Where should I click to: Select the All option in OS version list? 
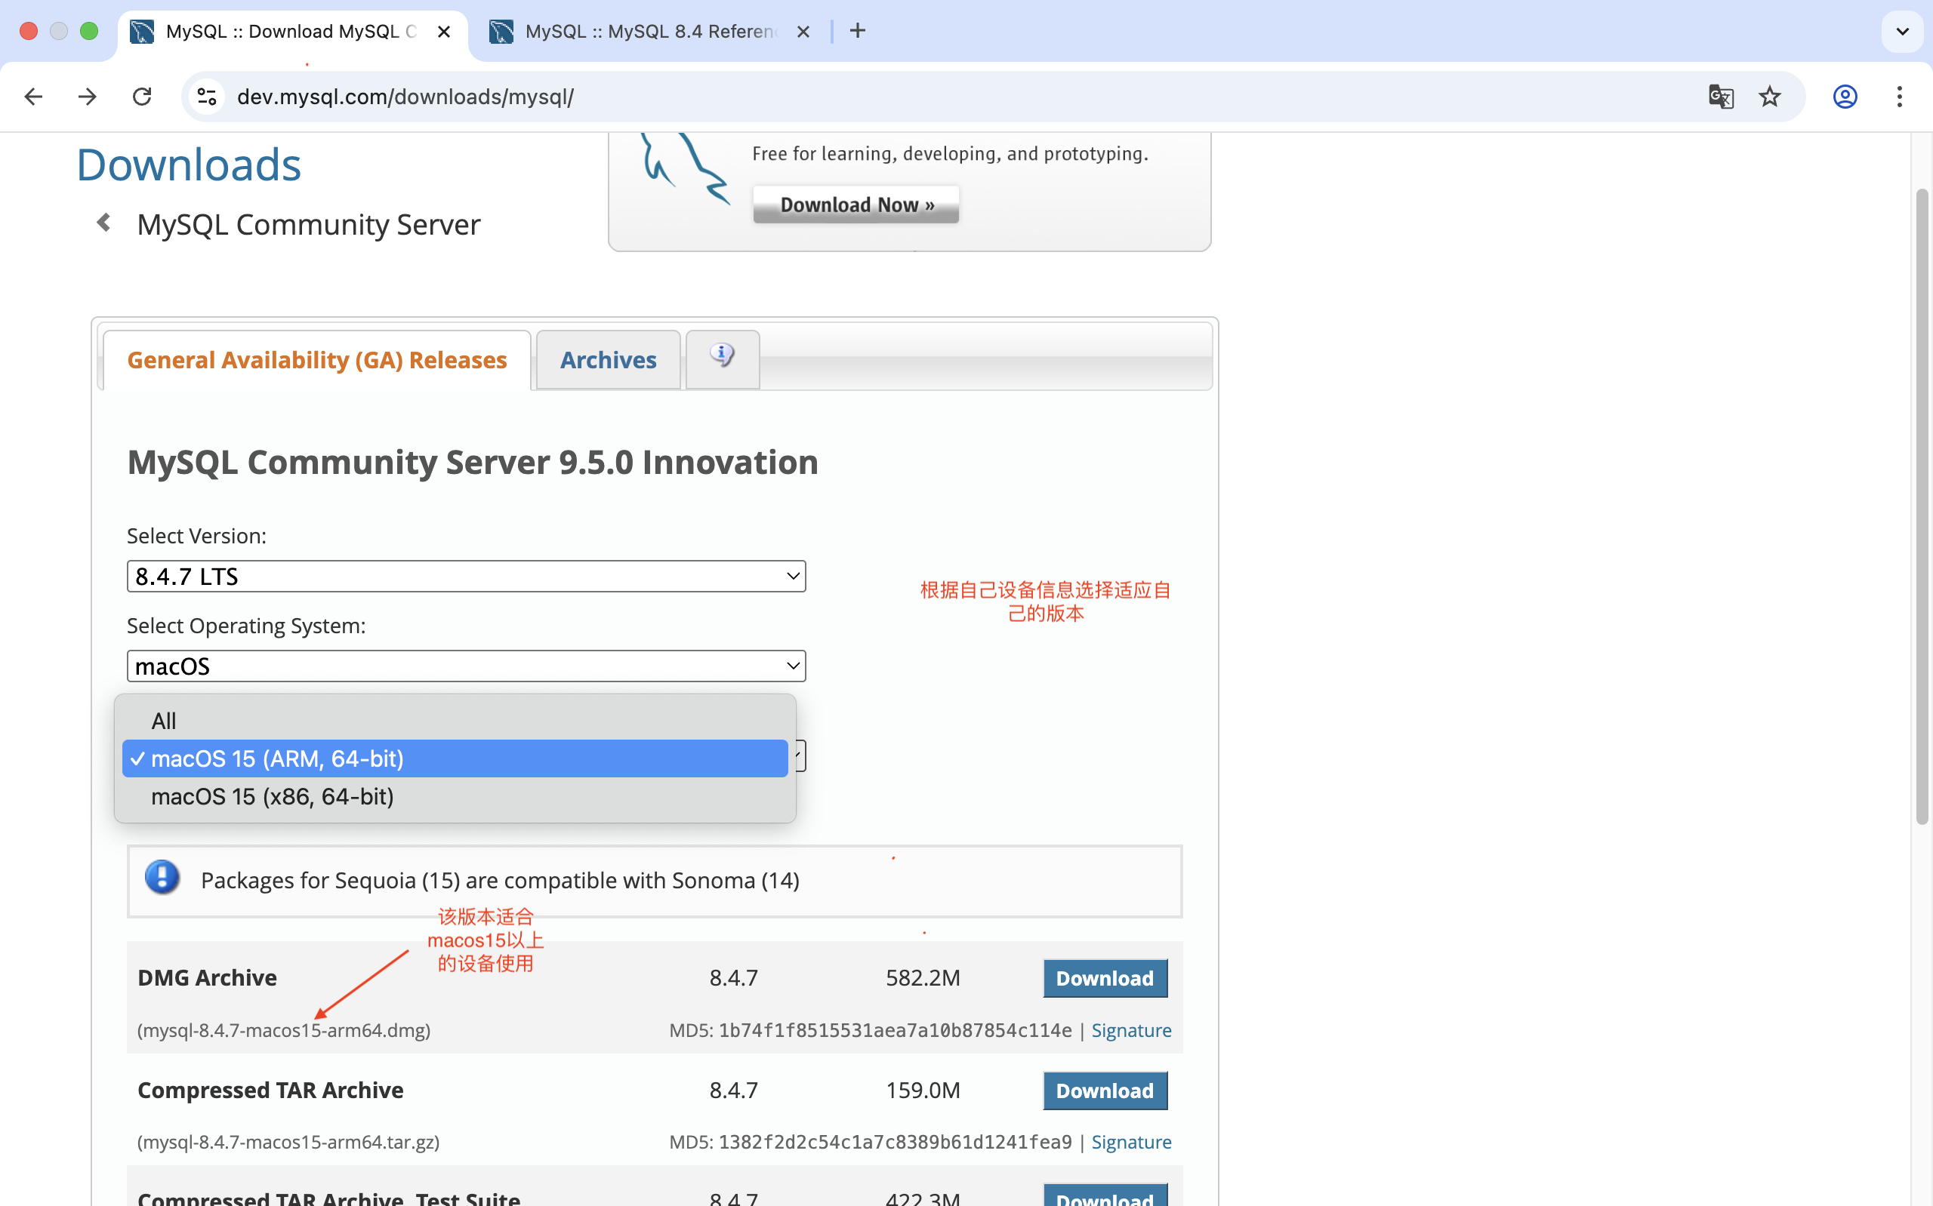(x=164, y=721)
